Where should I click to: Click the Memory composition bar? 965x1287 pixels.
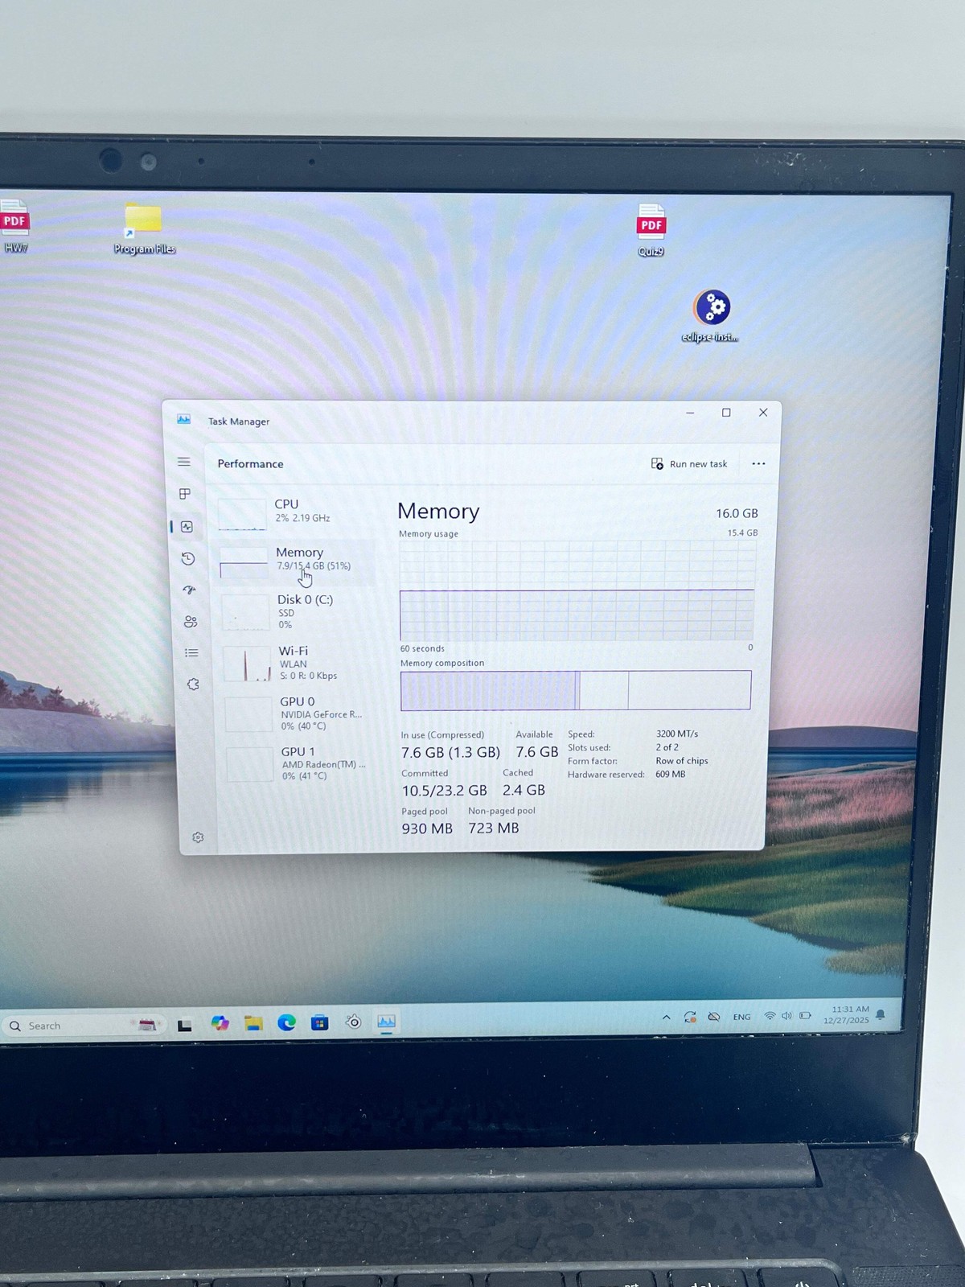[x=575, y=690]
